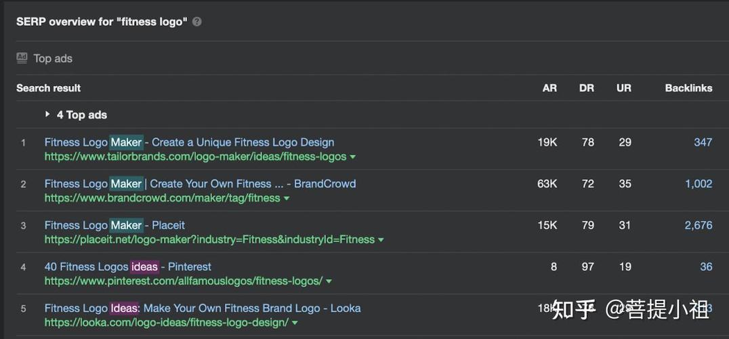Open 40 Fitness Logos ideas Pinterest title

128,266
